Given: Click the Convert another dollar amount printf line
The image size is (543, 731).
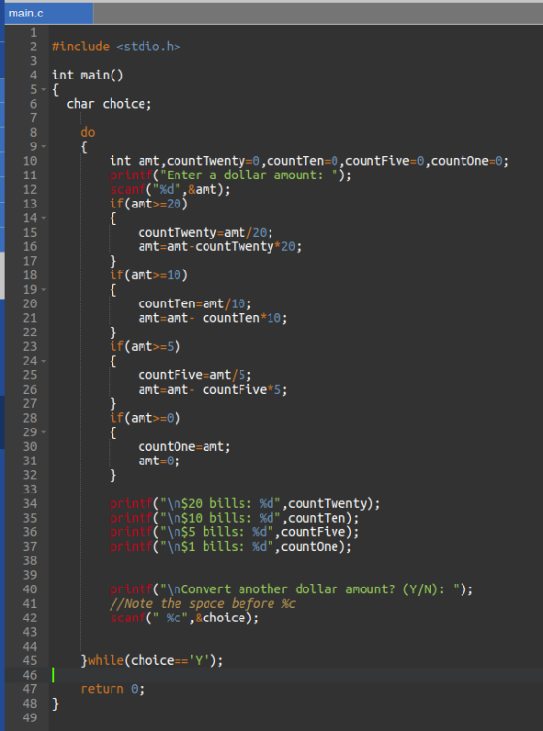Looking at the screenshot, I should pos(291,589).
